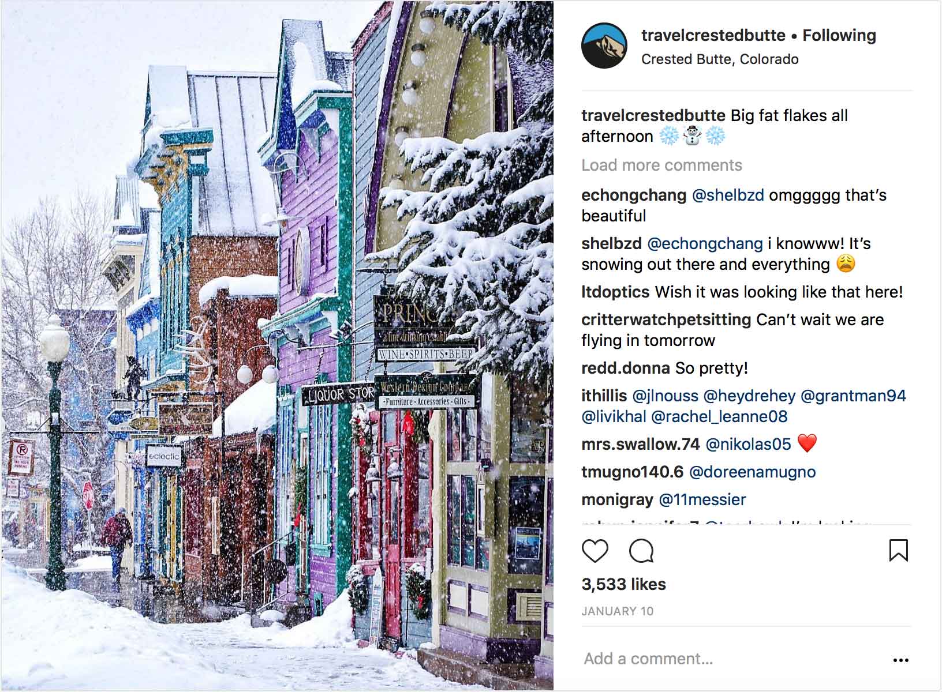Like the post with the heart icon
Screen dimensions: 942x692
[595, 551]
